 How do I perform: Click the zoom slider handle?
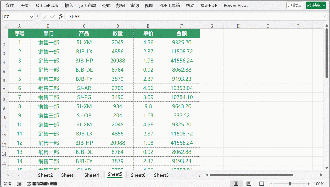pos(290,184)
